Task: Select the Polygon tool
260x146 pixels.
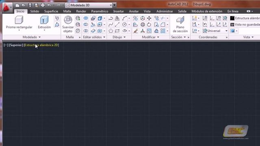Action: (110, 31)
